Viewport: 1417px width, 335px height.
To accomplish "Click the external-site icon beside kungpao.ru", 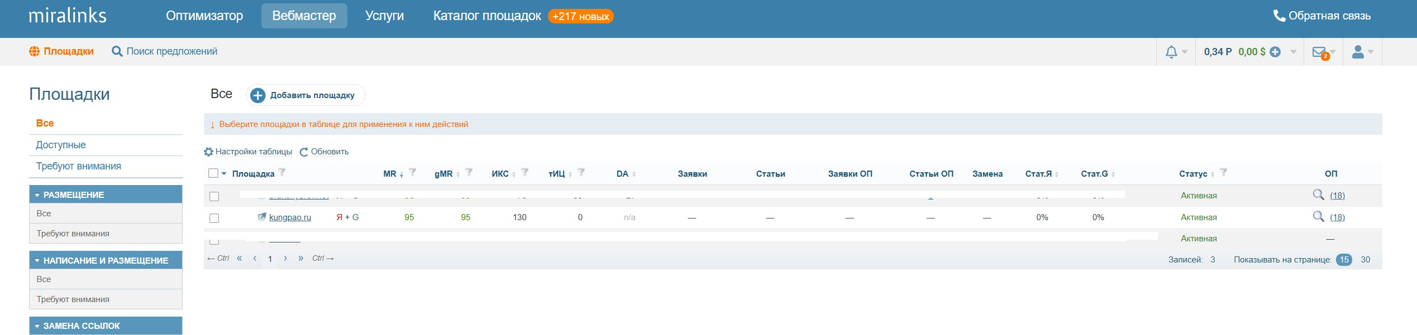I will pos(262,217).
